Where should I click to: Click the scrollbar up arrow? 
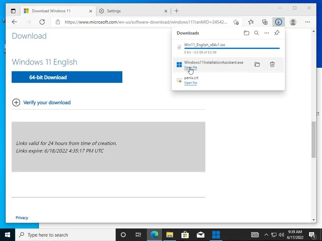click(x=314, y=31)
